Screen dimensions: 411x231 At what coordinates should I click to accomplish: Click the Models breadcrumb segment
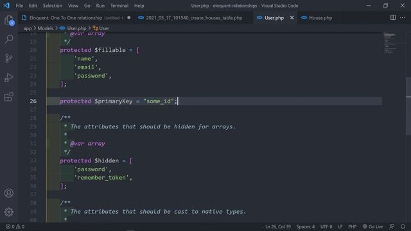tap(46, 28)
